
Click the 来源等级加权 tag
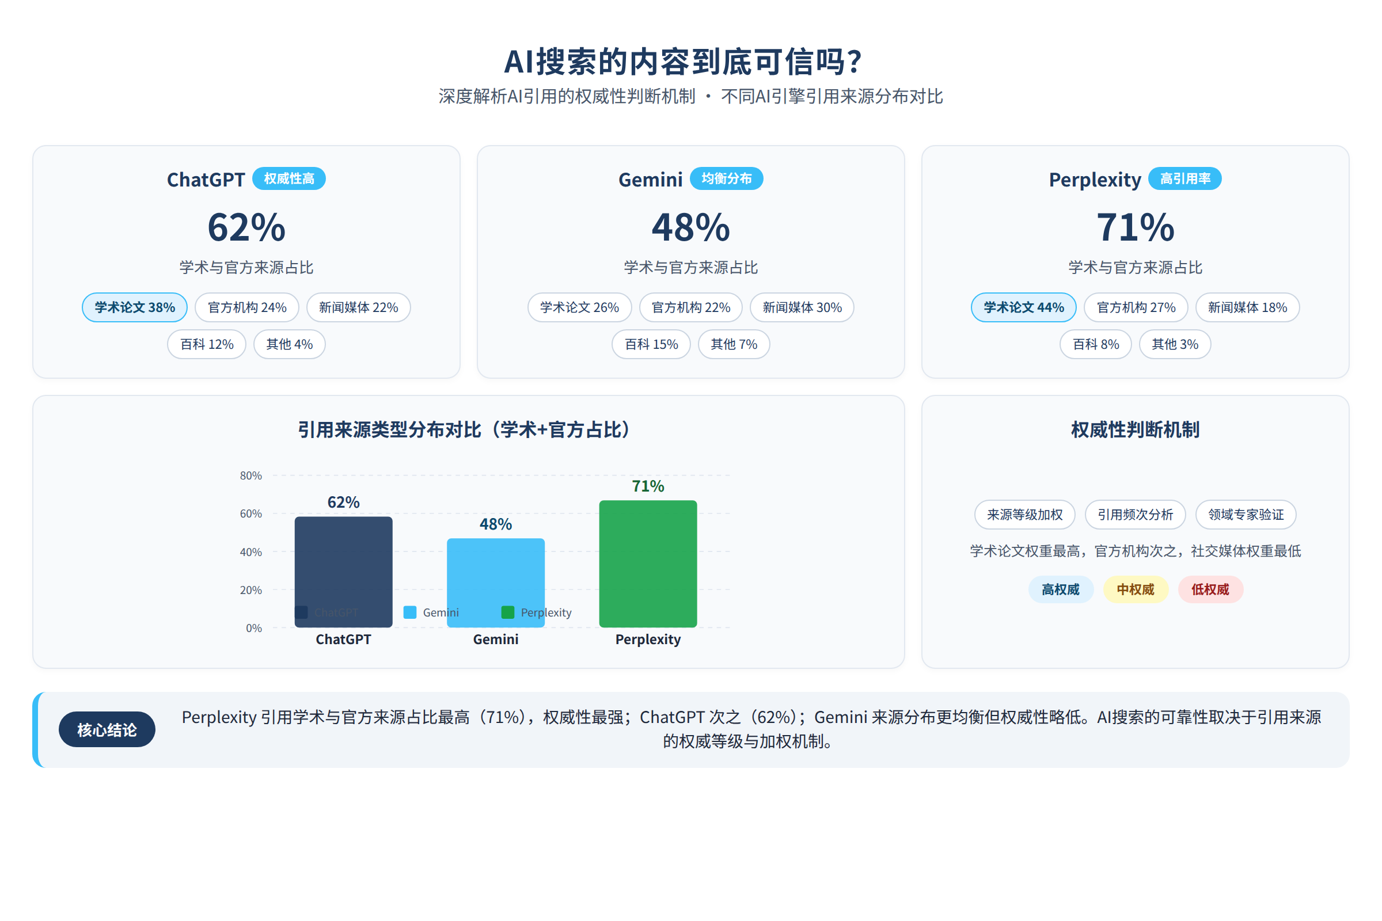click(1024, 515)
